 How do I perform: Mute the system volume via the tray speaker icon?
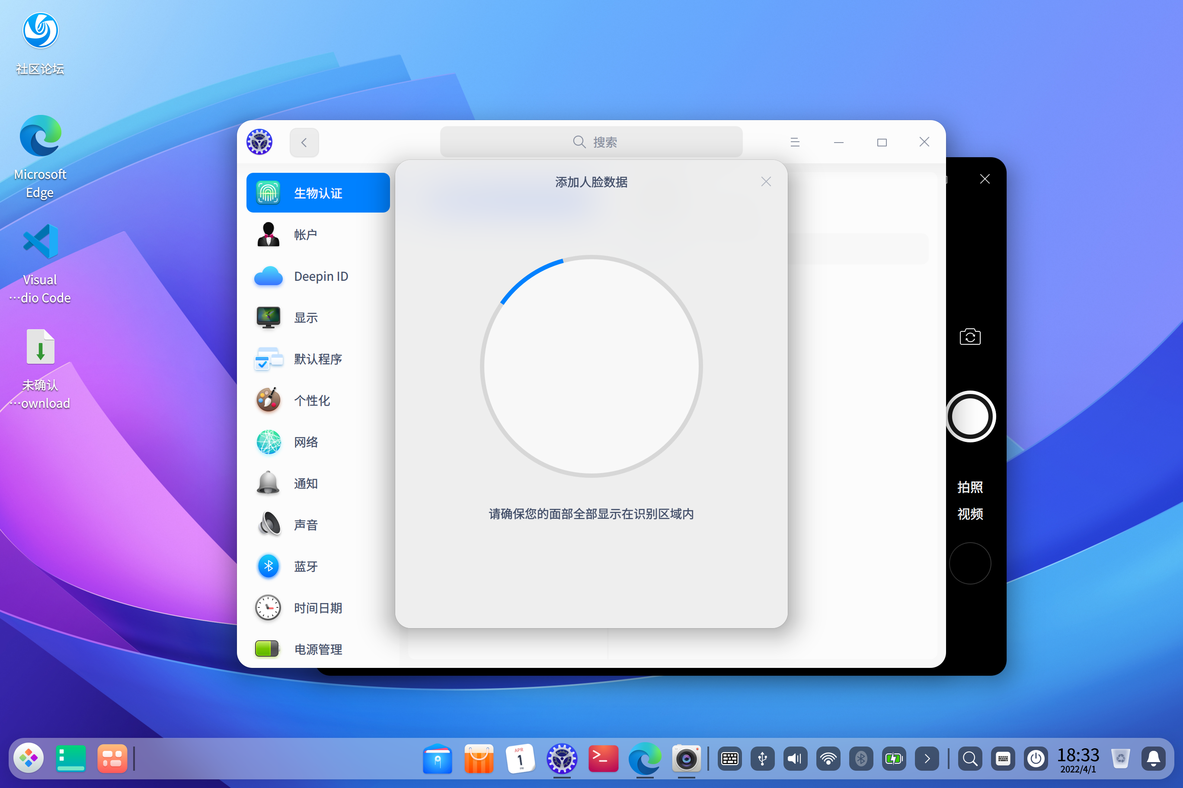pos(795,759)
